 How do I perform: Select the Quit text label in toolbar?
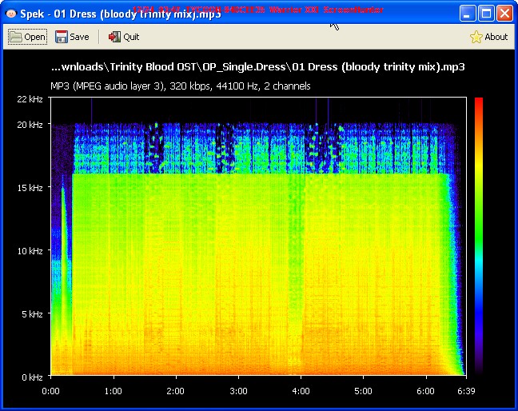[131, 37]
